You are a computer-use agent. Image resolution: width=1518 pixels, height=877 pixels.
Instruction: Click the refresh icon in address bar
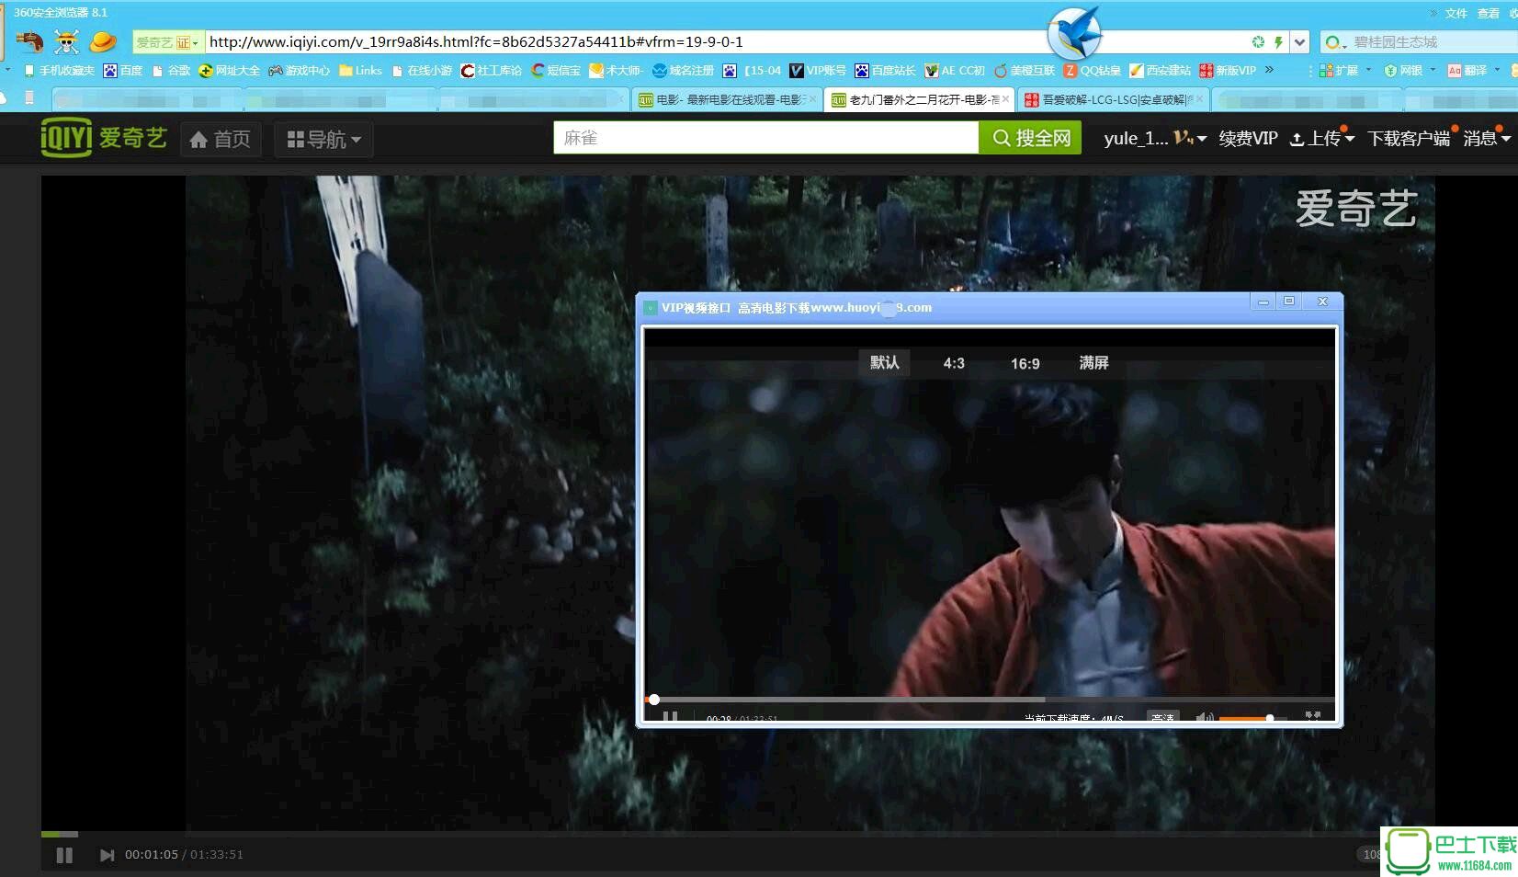pyautogui.click(x=1258, y=41)
